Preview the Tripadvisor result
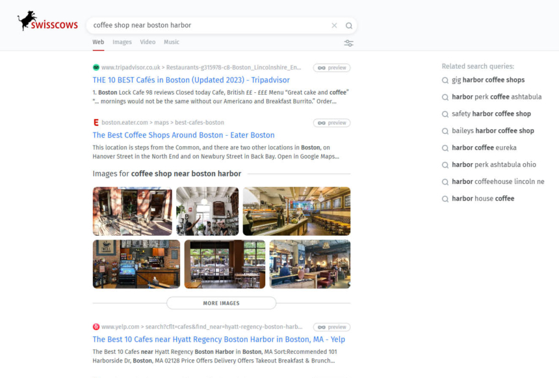The width and height of the screenshot is (559, 378). click(x=331, y=68)
